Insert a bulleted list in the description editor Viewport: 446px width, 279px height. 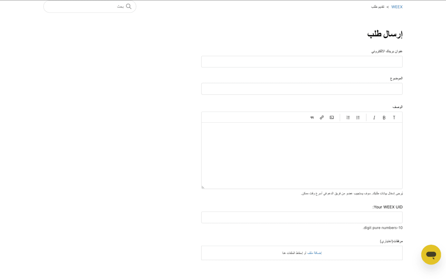(358, 118)
